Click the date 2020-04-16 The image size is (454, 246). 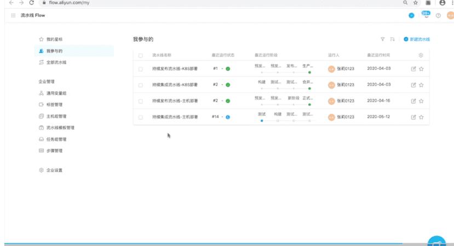coord(378,101)
